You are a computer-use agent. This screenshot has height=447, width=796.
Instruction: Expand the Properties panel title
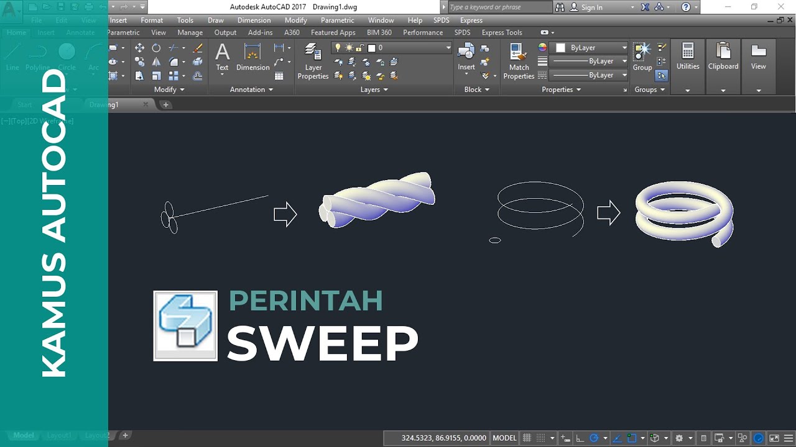561,89
